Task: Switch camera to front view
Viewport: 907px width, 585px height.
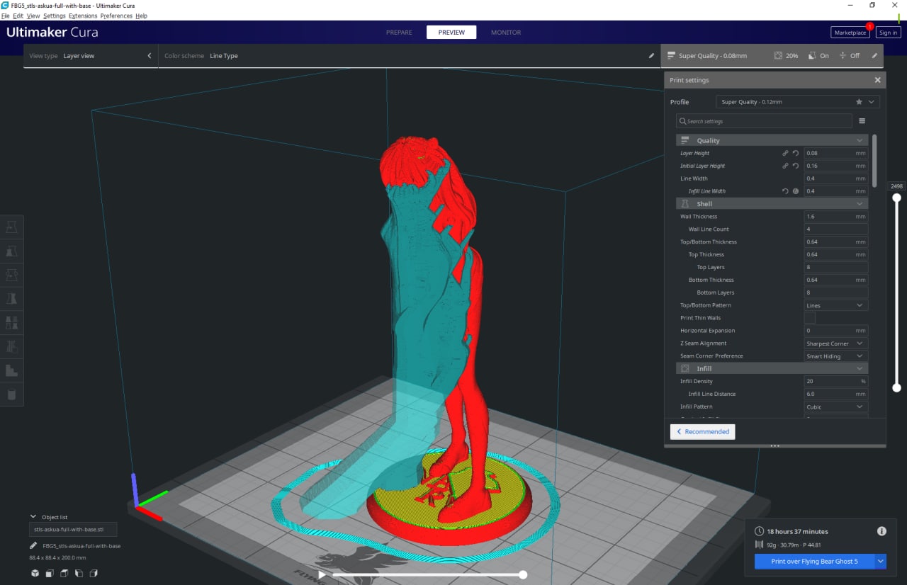Action: pos(49,573)
